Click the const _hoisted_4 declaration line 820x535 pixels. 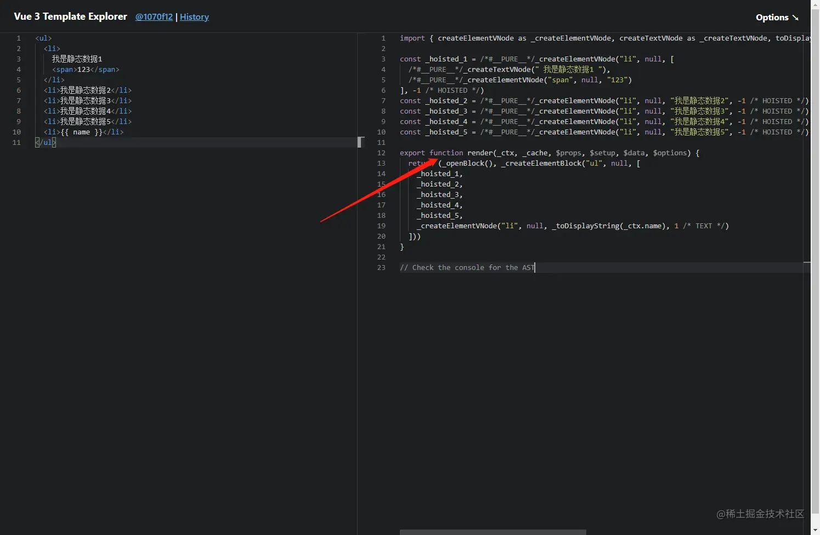tap(604, 122)
